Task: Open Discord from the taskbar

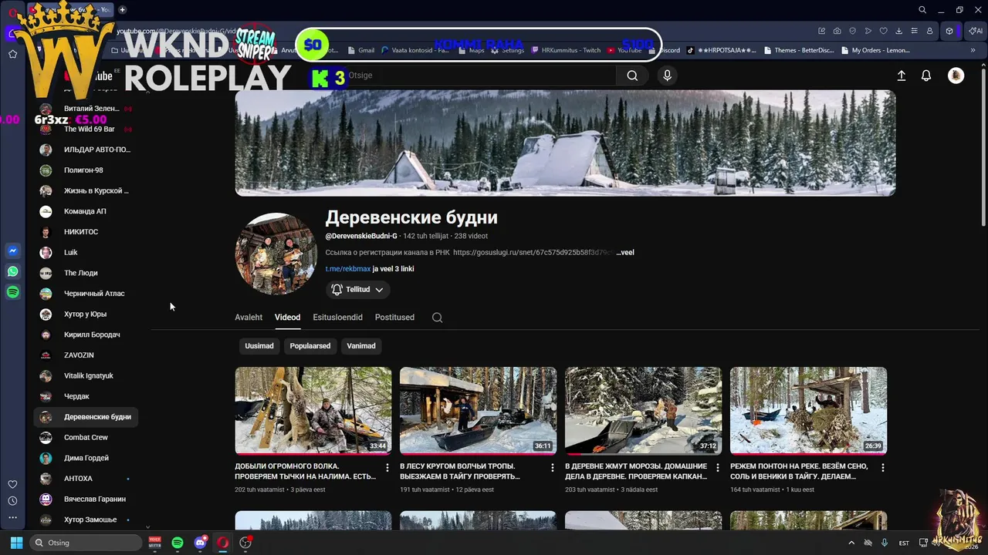Action: tap(201, 543)
